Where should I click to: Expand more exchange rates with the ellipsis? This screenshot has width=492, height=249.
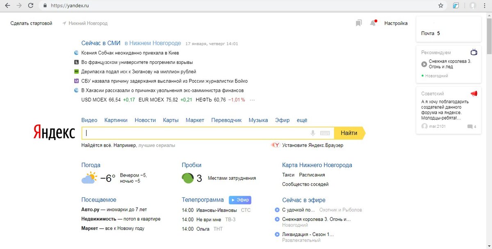coord(252,100)
